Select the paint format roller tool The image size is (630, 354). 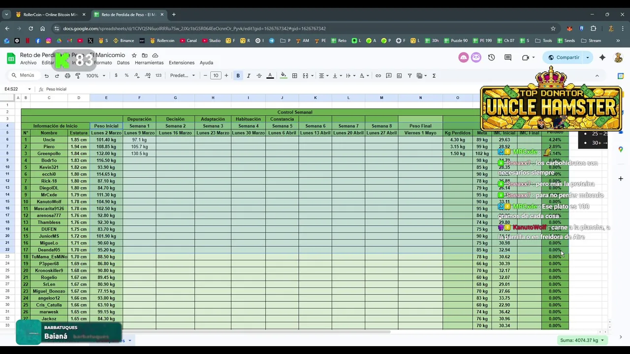(78, 76)
